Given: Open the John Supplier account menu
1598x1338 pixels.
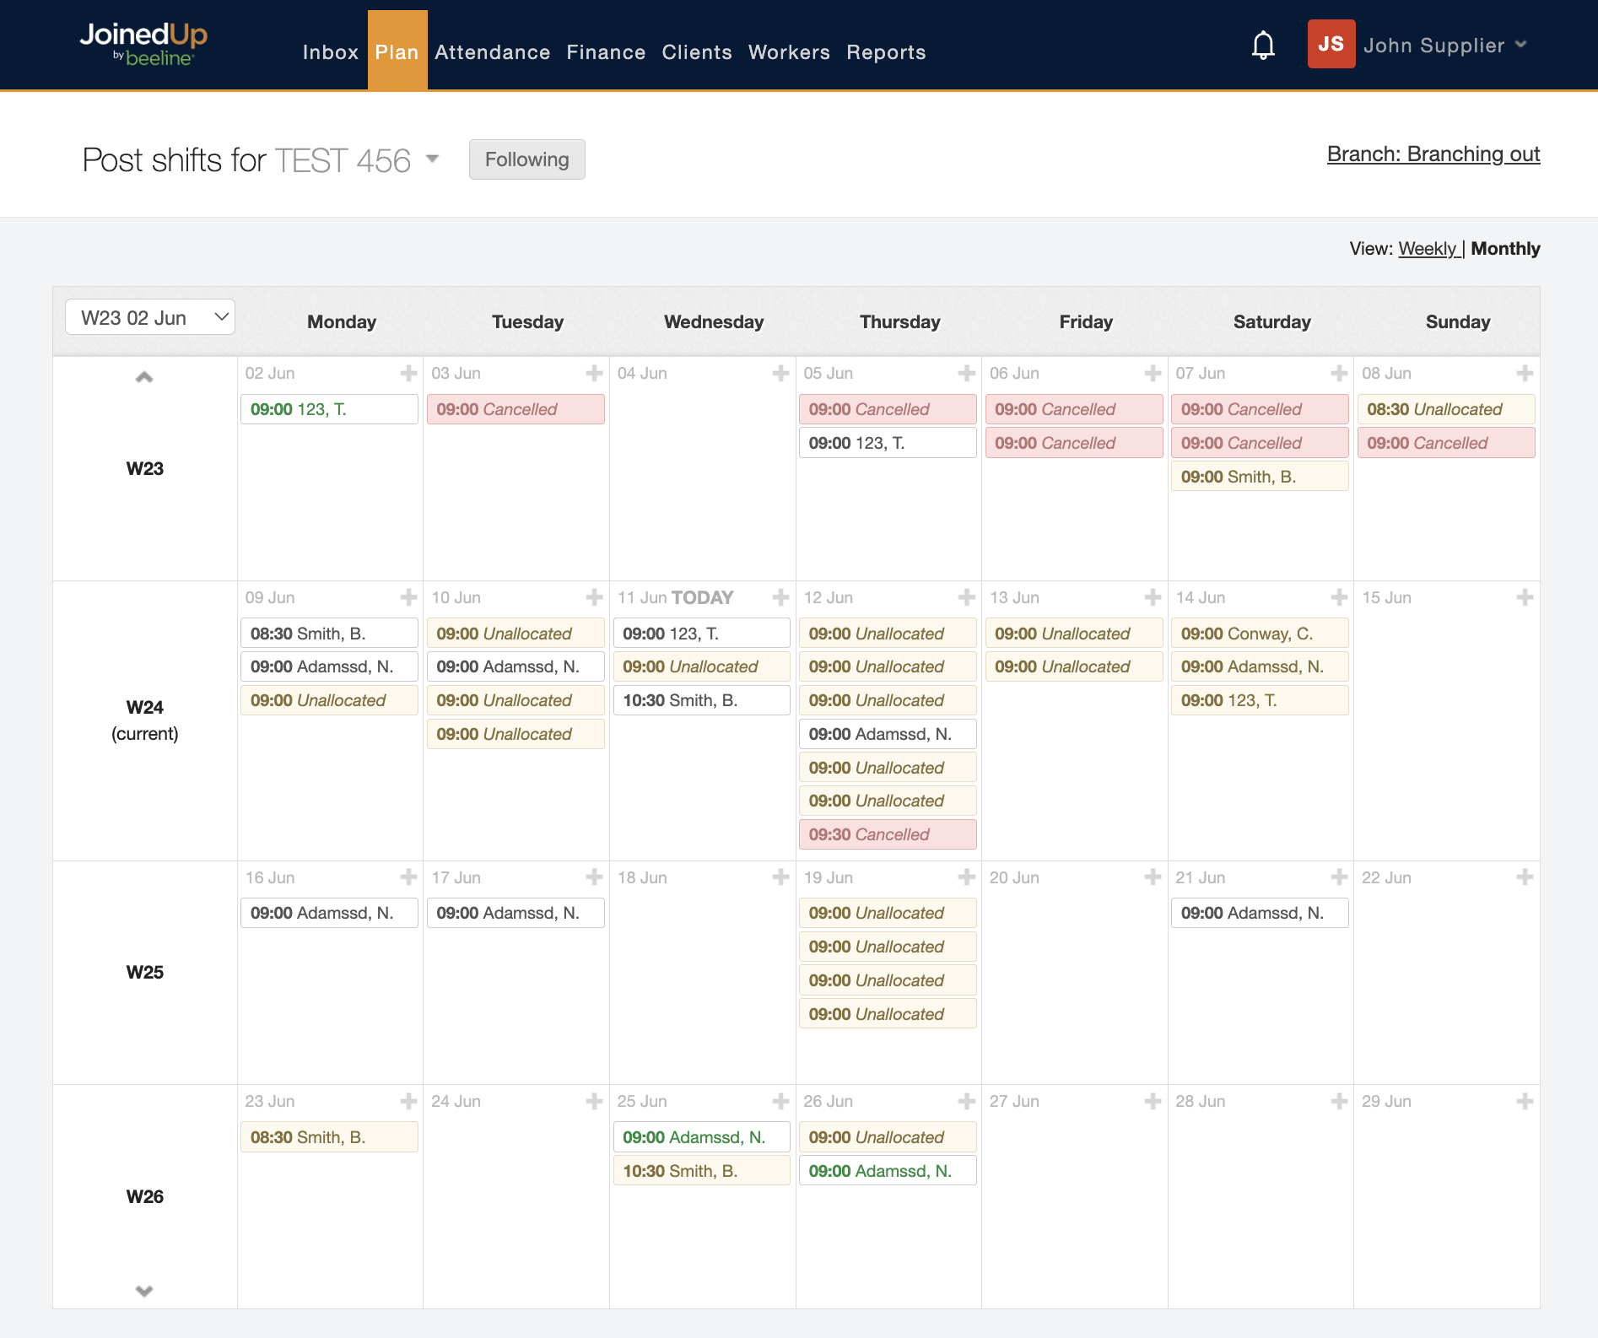Looking at the screenshot, I should click(x=1444, y=46).
